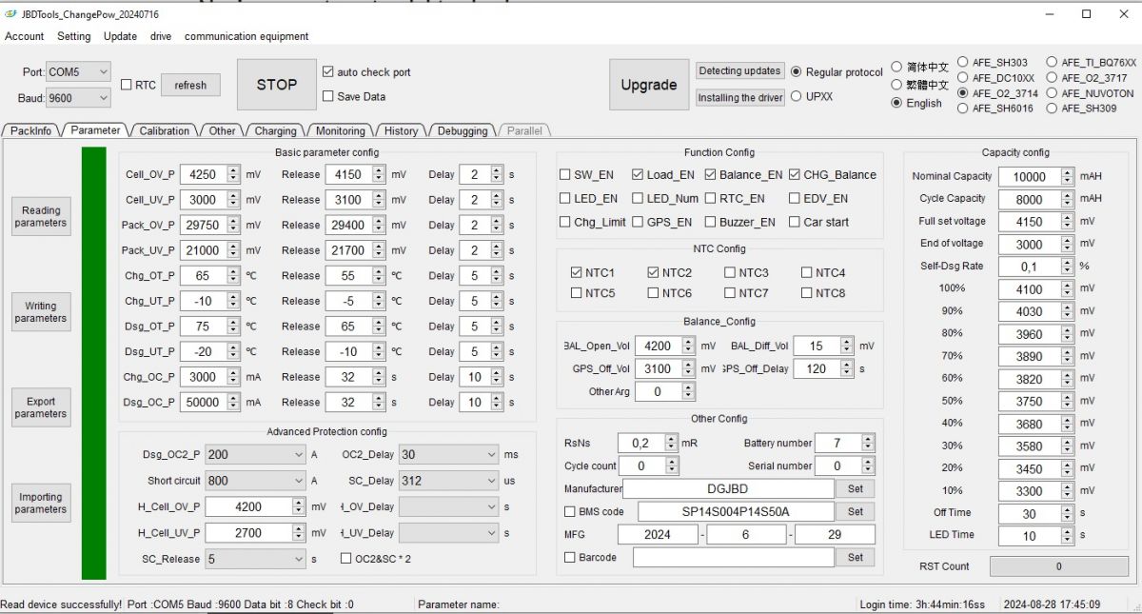Toggle the RTC checkbox
The image size is (1142, 614).
127,85
